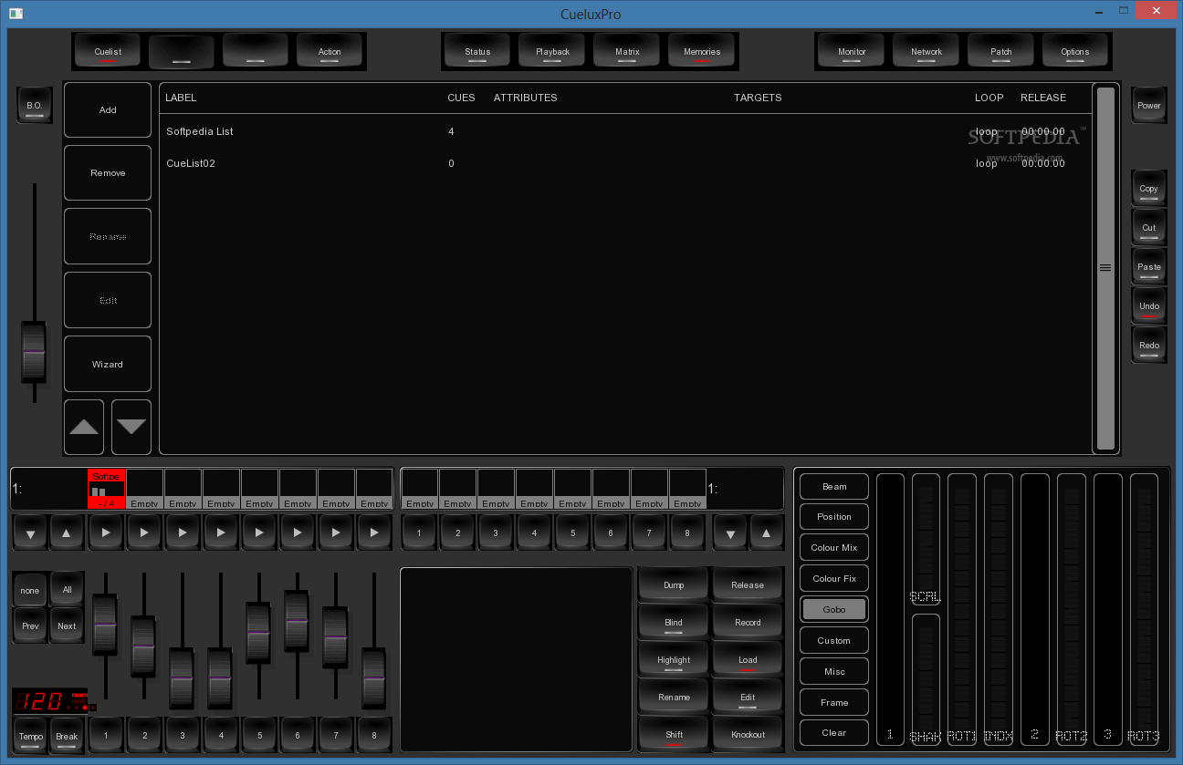Viewport: 1183px width, 765px height.
Task: Click the Paste button
Action: click(1148, 267)
